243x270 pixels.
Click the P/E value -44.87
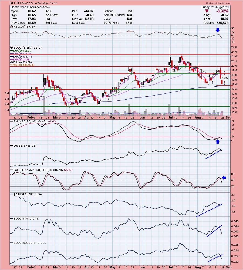pos(89,11)
